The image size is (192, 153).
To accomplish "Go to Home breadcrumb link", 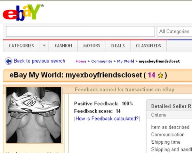I will click(x=81, y=61).
